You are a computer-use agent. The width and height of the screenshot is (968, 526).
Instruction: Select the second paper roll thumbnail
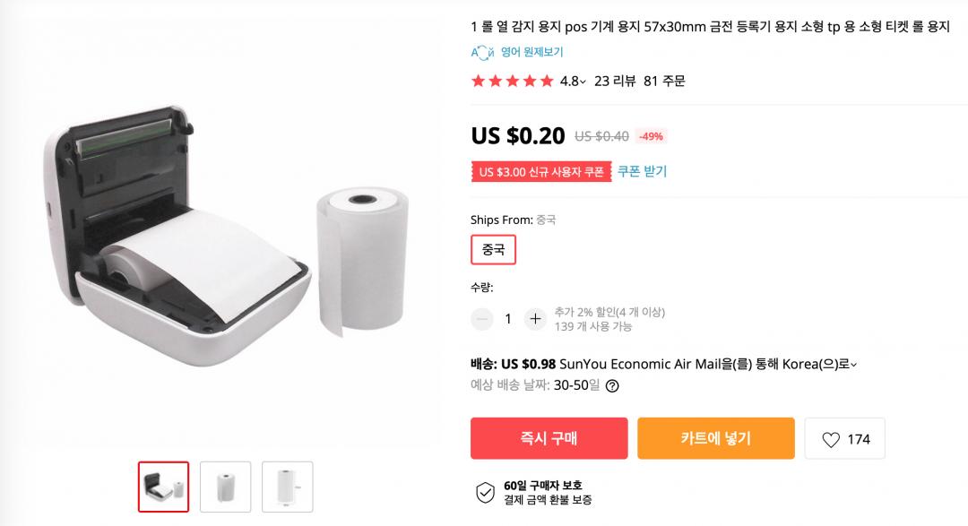coord(226,487)
